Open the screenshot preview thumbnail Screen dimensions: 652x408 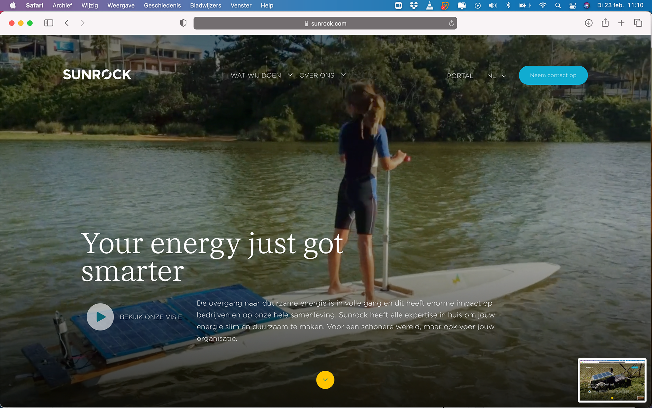(x=612, y=380)
